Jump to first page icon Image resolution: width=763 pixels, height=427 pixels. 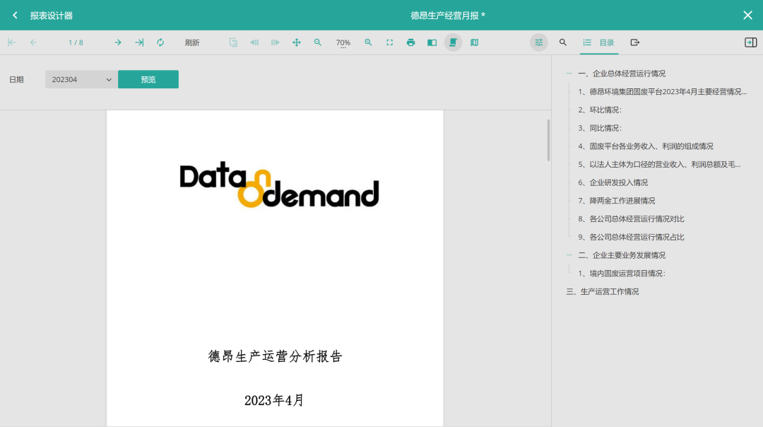click(12, 43)
